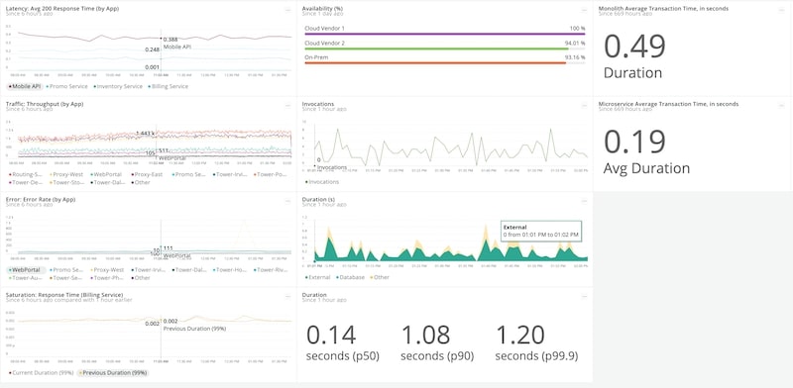Image resolution: width=793 pixels, height=388 pixels.
Task: Toggle WebPortal series in Error Rate legend
Action: [27, 270]
